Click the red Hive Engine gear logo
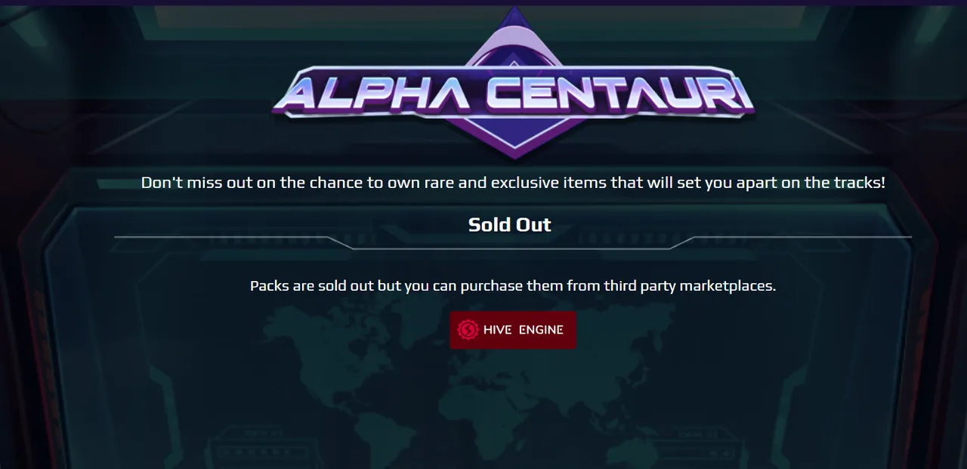 [468, 330]
